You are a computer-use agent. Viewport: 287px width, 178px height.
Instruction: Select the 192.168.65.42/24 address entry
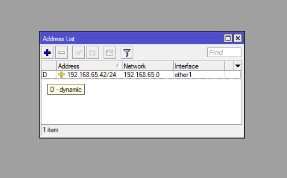pos(92,75)
